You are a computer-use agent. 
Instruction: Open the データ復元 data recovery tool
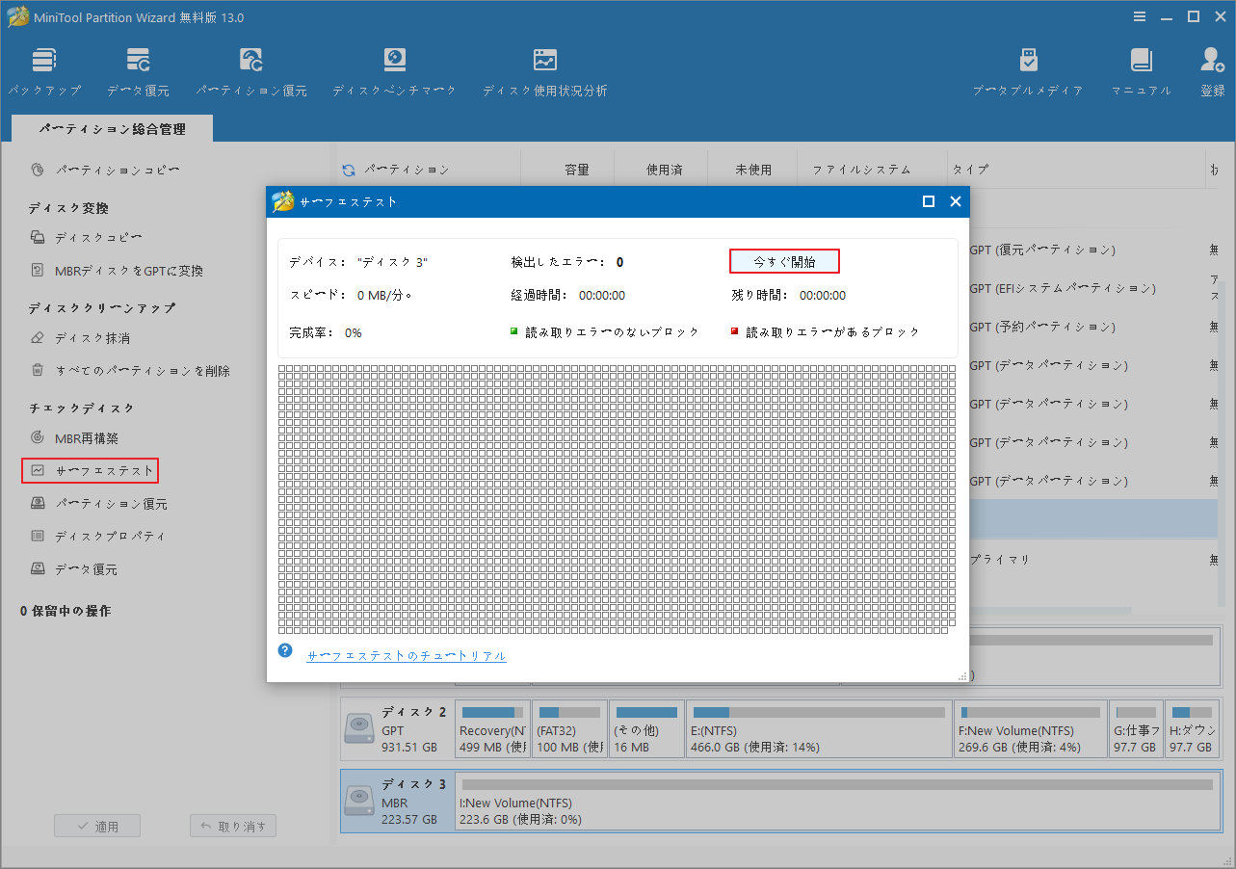click(x=138, y=68)
